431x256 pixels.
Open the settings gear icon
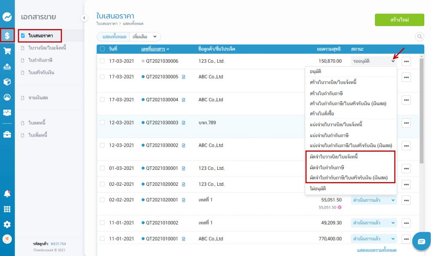(7, 224)
